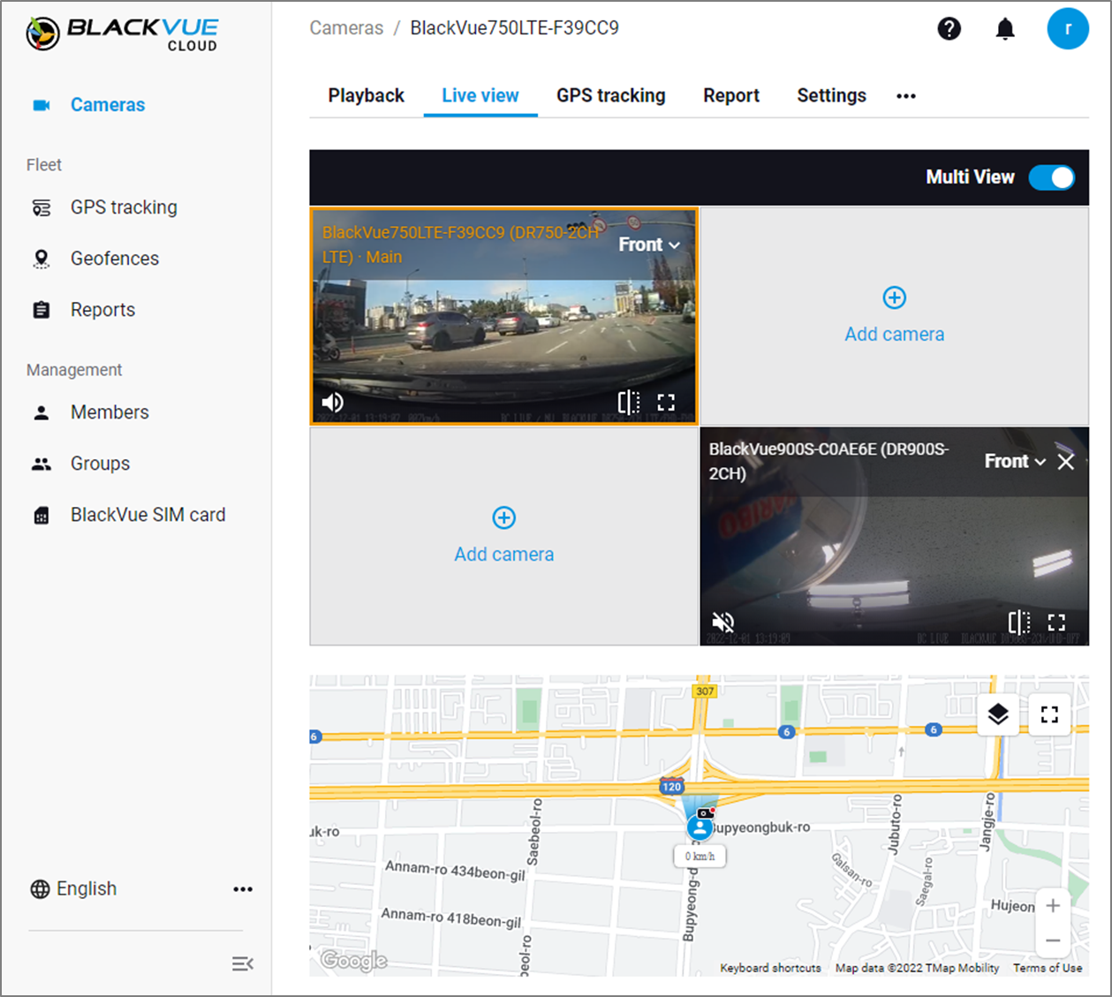Mute audio on the BlackVue750LTE feed
The height and width of the screenshot is (997, 1112).
pos(332,403)
